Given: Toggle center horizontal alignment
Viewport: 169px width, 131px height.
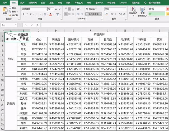Looking at the screenshot, I should tap(69, 14).
